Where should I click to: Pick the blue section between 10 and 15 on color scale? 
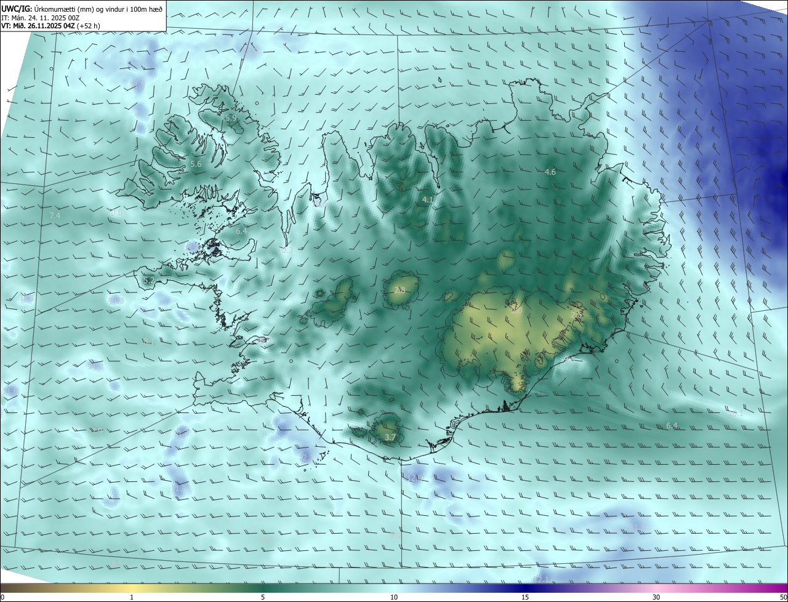pos(460,588)
